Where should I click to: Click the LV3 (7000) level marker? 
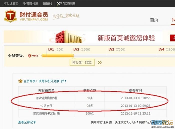(117, 49)
